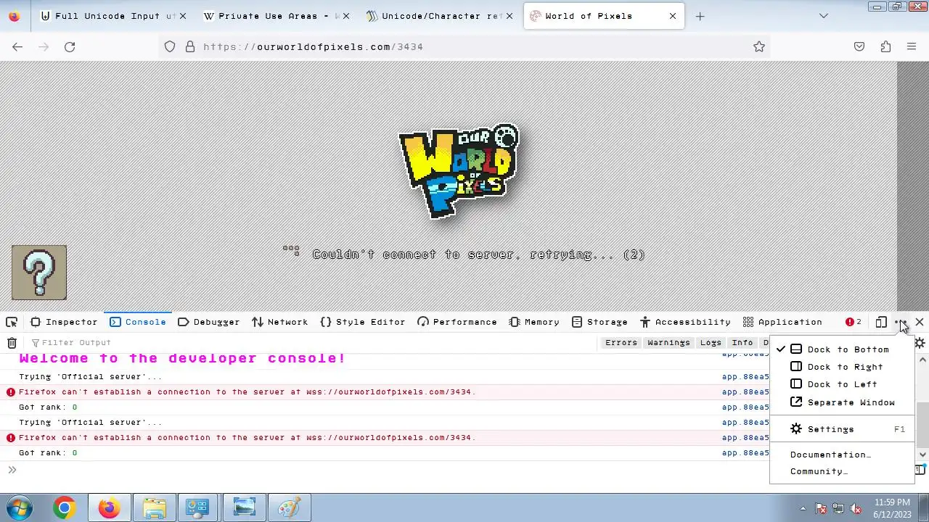The height and width of the screenshot is (522, 929).
Task: Click the element picker icon in devtools
Action: click(12, 322)
